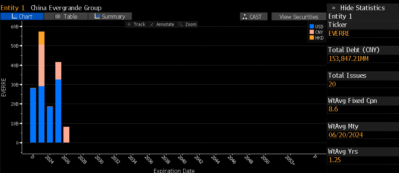Screen dimensions: 399x173
Task: Click the Expiration Date axis title
Action: coord(174,170)
